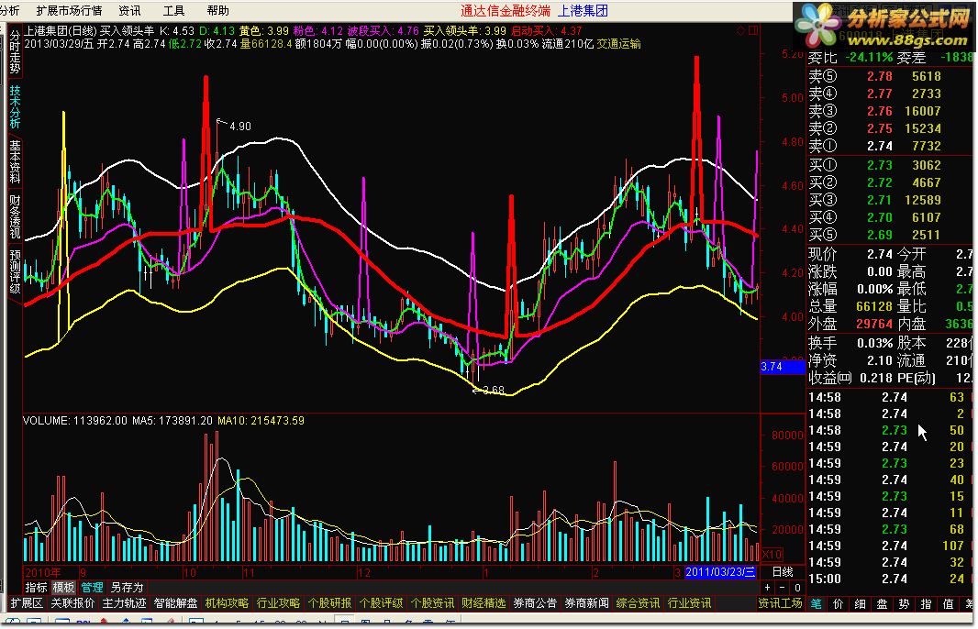The image size is (978, 629).
Task: Open the 扩展区 bottom tab
Action: coord(27,602)
